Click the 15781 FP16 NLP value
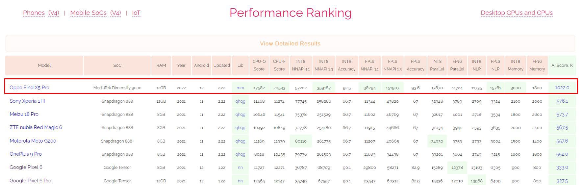582x185 pixels. (495, 88)
